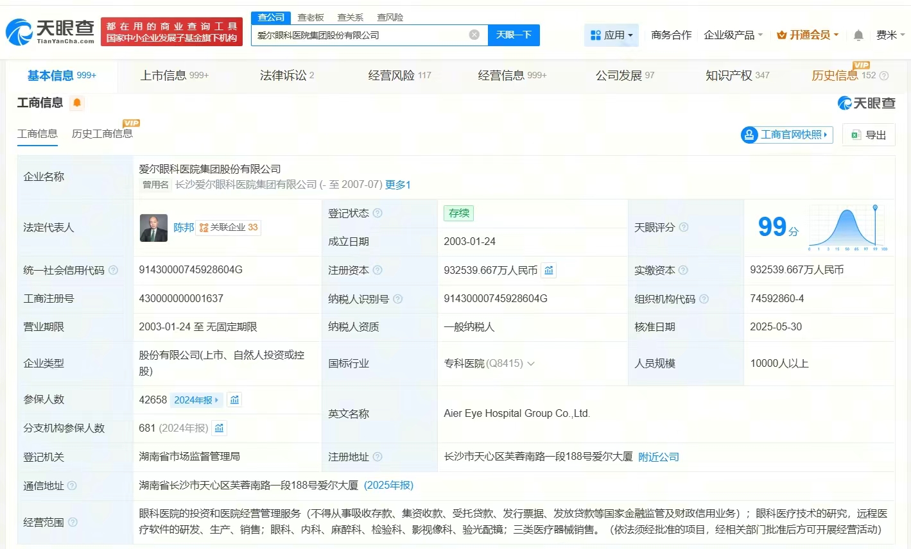The height and width of the screenshot is (549, 911).
Task: Click help icon next to 统一社会信用代码
Action: tap(114, 270)
